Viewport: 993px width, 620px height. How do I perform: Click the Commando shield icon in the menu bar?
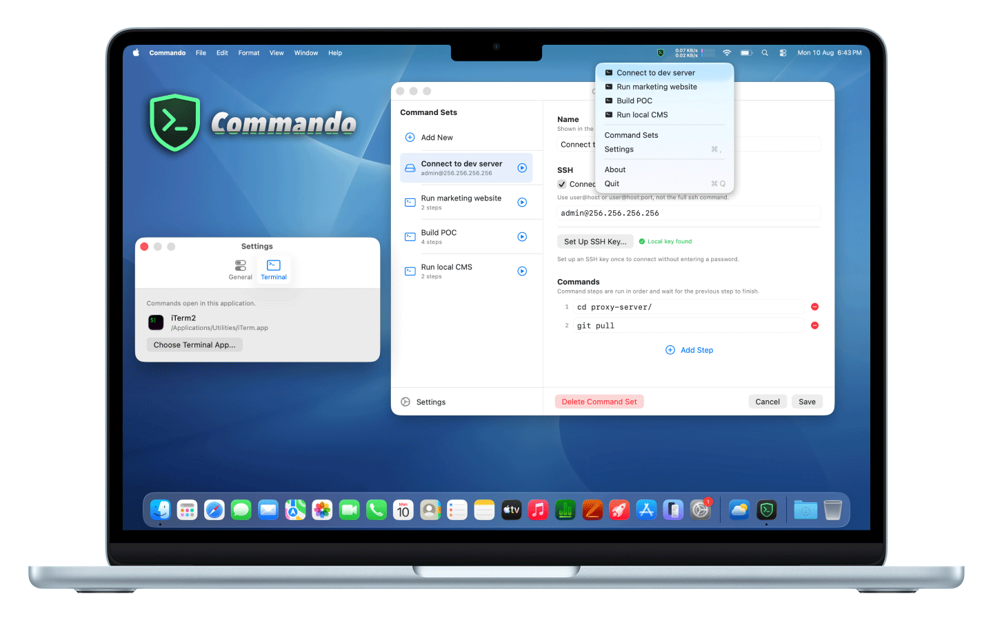pos(661,52)
